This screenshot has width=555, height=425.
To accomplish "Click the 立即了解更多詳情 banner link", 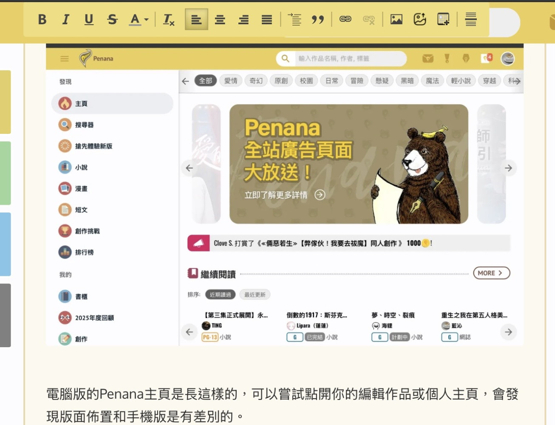I will point(284,195).
